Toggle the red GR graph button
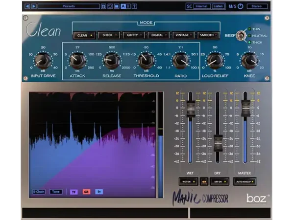The height and width of the screenshot is (220, 294). click(x=86, y=192)
